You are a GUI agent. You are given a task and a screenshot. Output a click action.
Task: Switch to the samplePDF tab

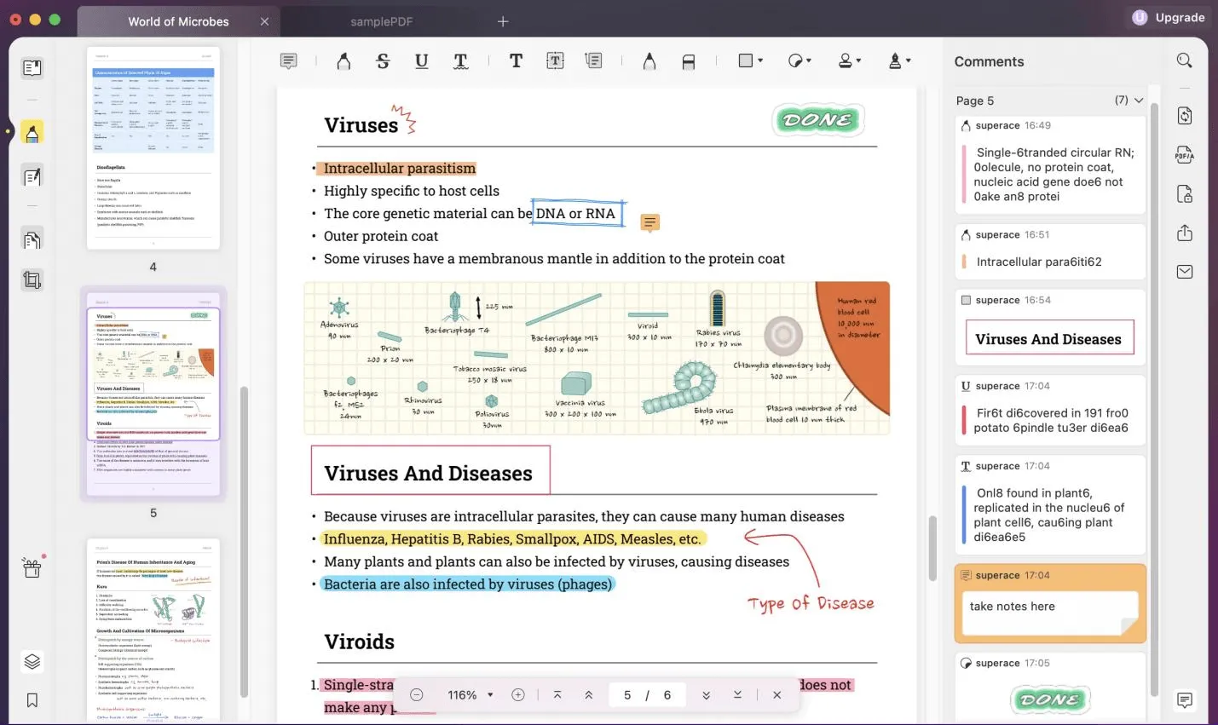click(x=381, y=21)
